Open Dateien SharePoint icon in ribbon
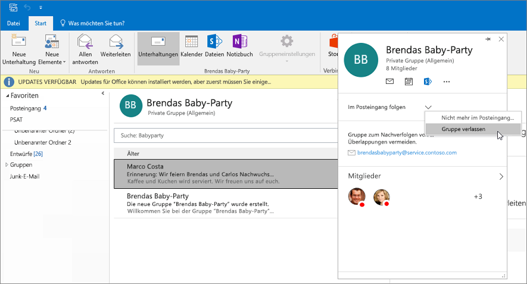The height and width of the screenshot is (284, 527). click(x=214, y=42)
